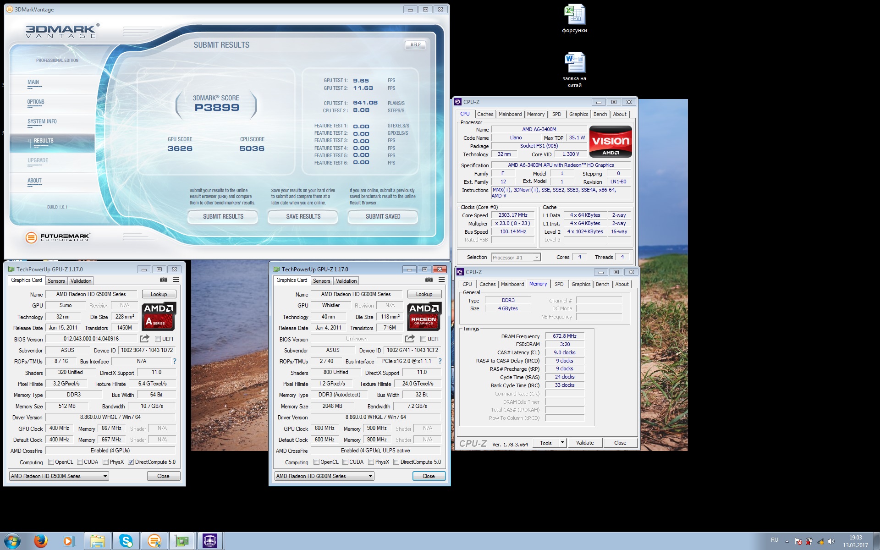Click the Bus Interface question mark in GPU-Z 6600M
This screenshot has height=550, width=880.
click(x=440, y=361)
